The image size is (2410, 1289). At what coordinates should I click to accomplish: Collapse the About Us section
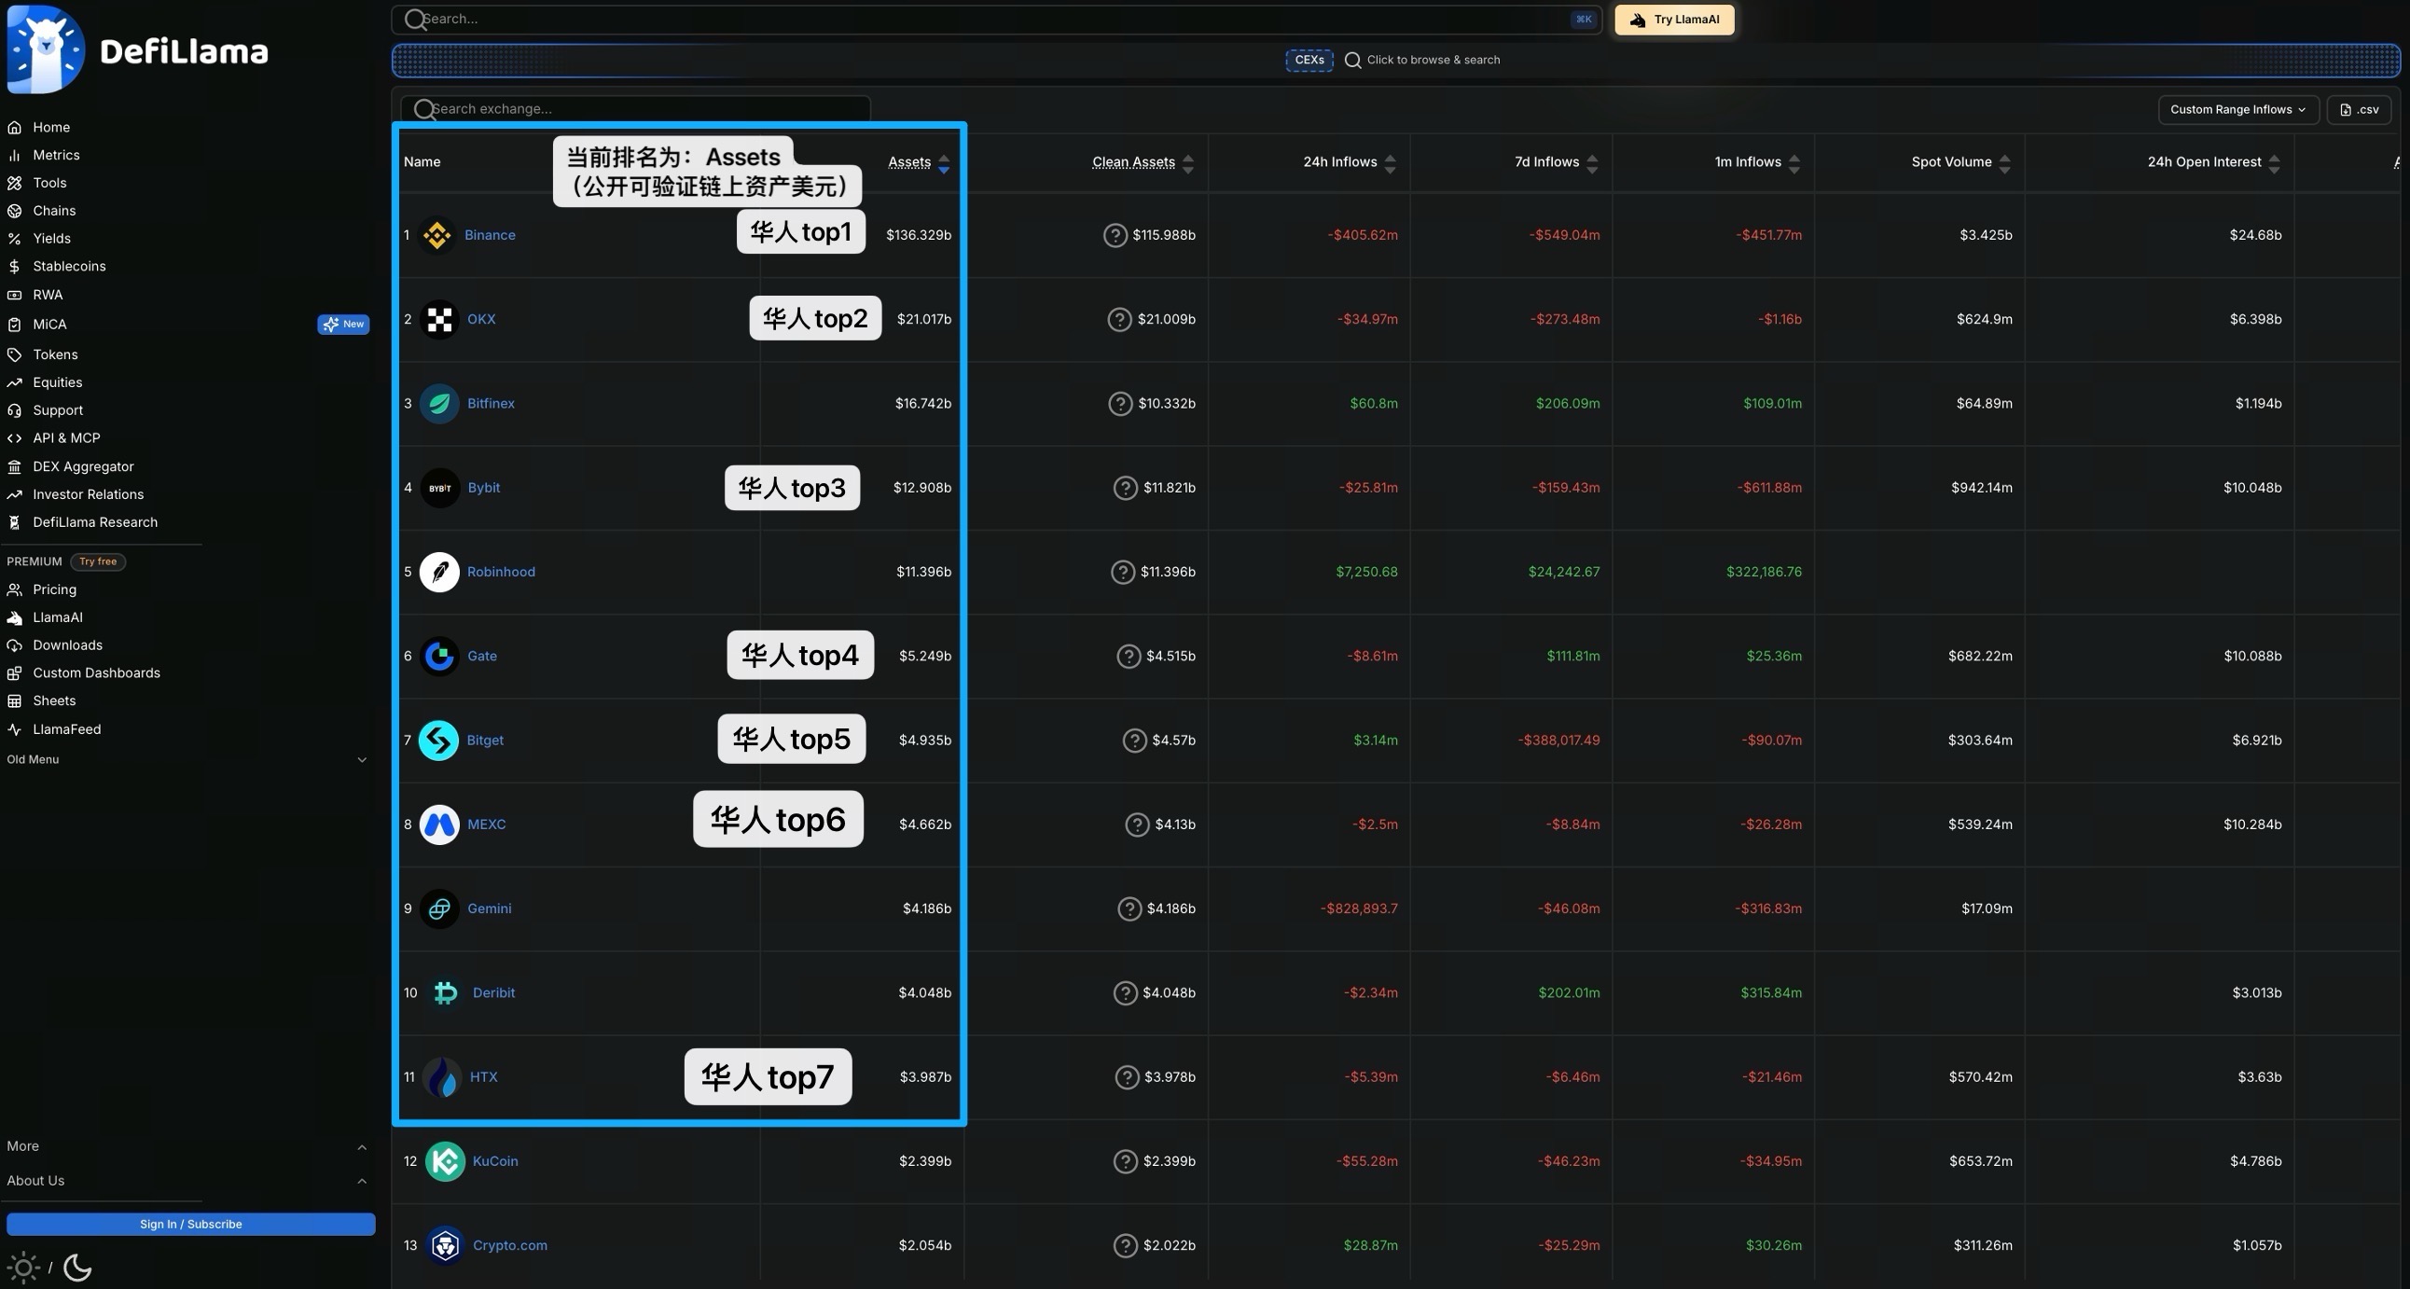click(187, 1182)
